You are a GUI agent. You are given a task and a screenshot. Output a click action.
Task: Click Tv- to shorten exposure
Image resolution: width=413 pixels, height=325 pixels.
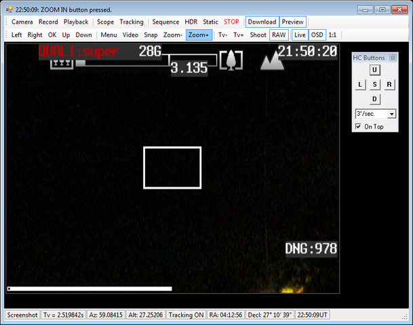[x=223, y=35]
